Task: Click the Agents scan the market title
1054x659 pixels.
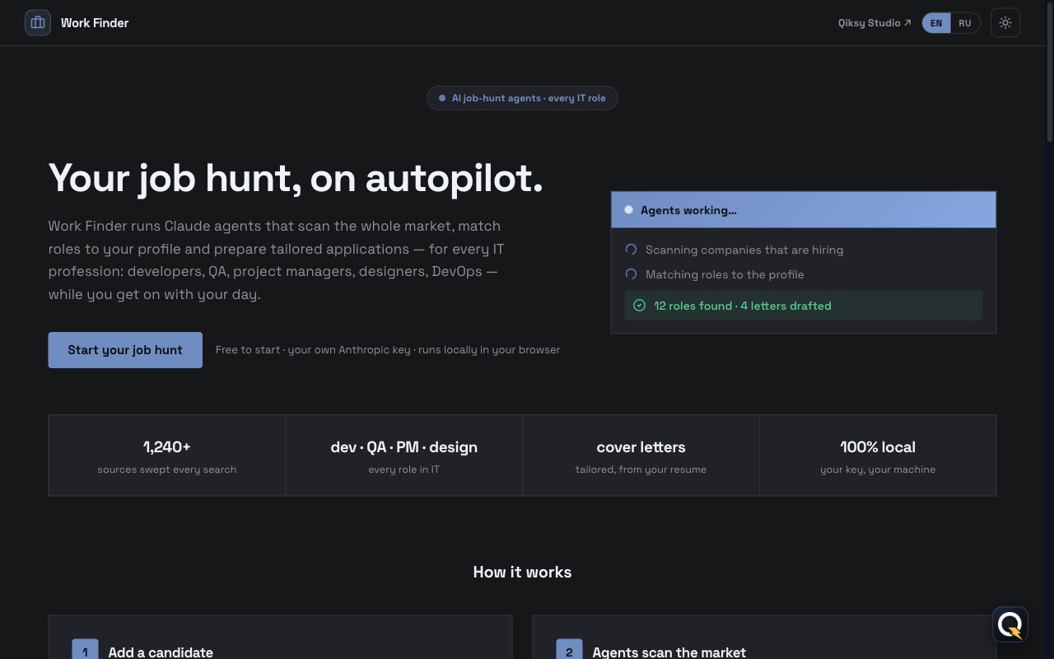Action: point(669,652)
